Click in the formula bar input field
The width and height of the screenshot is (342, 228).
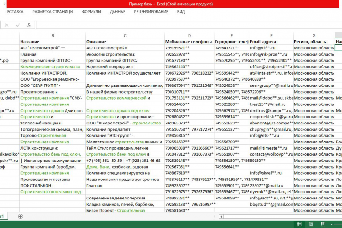pos(189,25)
